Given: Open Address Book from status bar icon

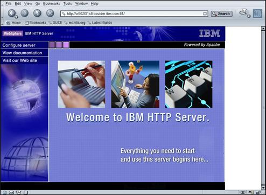Looking at the screenshot, I should pos(26,192).
